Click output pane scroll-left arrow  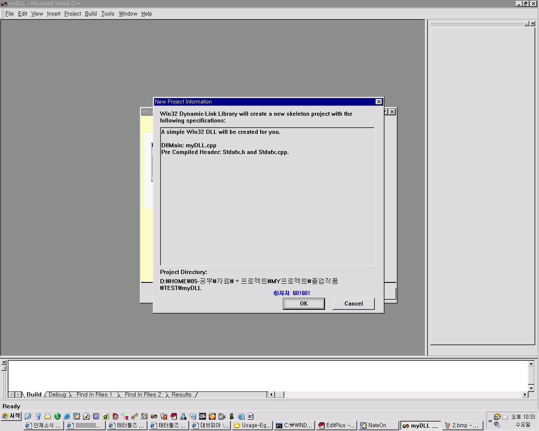[272, 394]
